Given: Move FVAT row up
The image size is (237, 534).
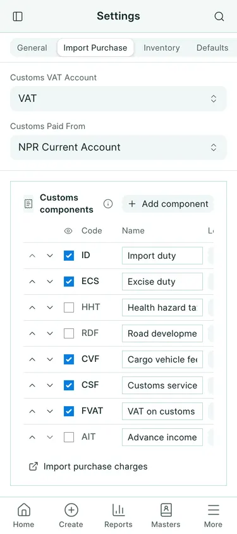Looking at the screenshot, I should (x=32, y=411).
